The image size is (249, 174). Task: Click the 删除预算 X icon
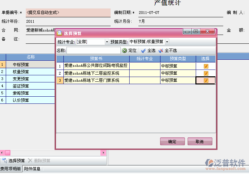(x=30, y=160)
